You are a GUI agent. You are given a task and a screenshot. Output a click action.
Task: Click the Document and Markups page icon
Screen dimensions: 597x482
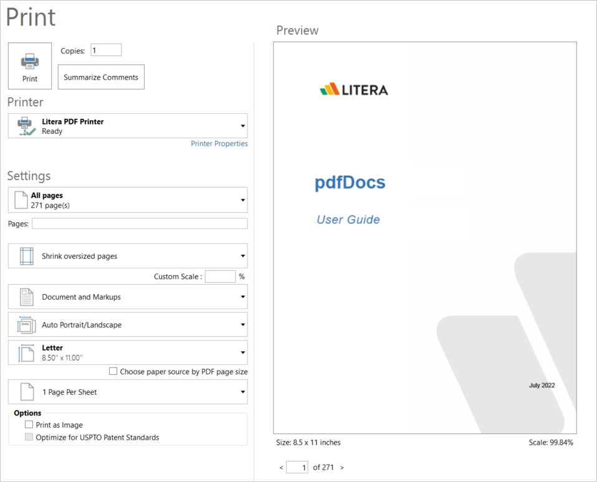tap(27, 297)
